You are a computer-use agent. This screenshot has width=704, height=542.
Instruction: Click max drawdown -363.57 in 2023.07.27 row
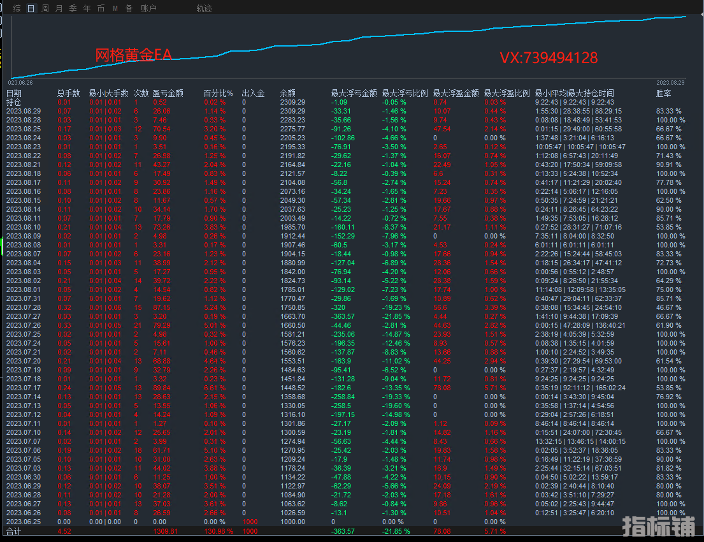pyautogui.click(x=343, y=316)
